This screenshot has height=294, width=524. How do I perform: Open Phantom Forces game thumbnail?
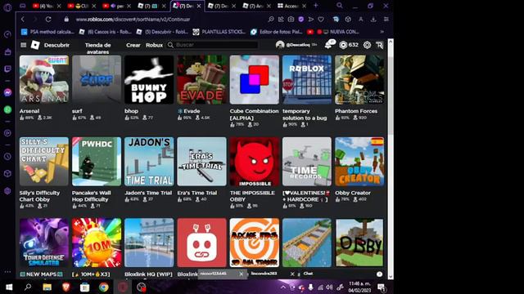[359, 80]
